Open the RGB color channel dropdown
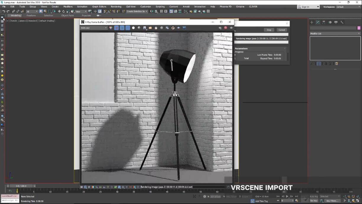This screenshot has width=362, height=204. coord(94,28)
